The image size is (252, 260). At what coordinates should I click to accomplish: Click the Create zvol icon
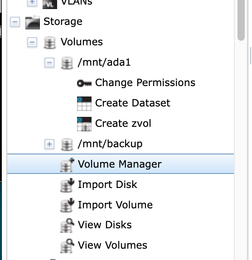click(x=84, y=124)
